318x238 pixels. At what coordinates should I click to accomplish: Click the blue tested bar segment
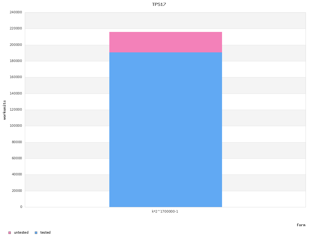pos(166,130)
